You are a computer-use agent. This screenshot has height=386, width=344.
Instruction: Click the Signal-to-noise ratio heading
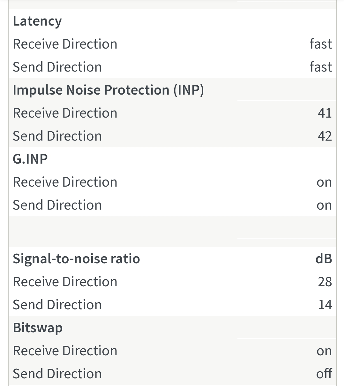(76, 259)
